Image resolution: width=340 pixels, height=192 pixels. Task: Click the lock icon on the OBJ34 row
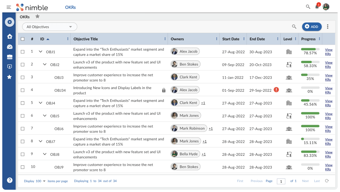click(163, 90)
